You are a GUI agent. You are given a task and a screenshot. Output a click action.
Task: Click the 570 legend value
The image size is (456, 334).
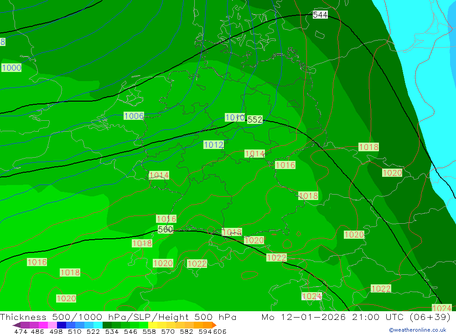coord(167,331)
